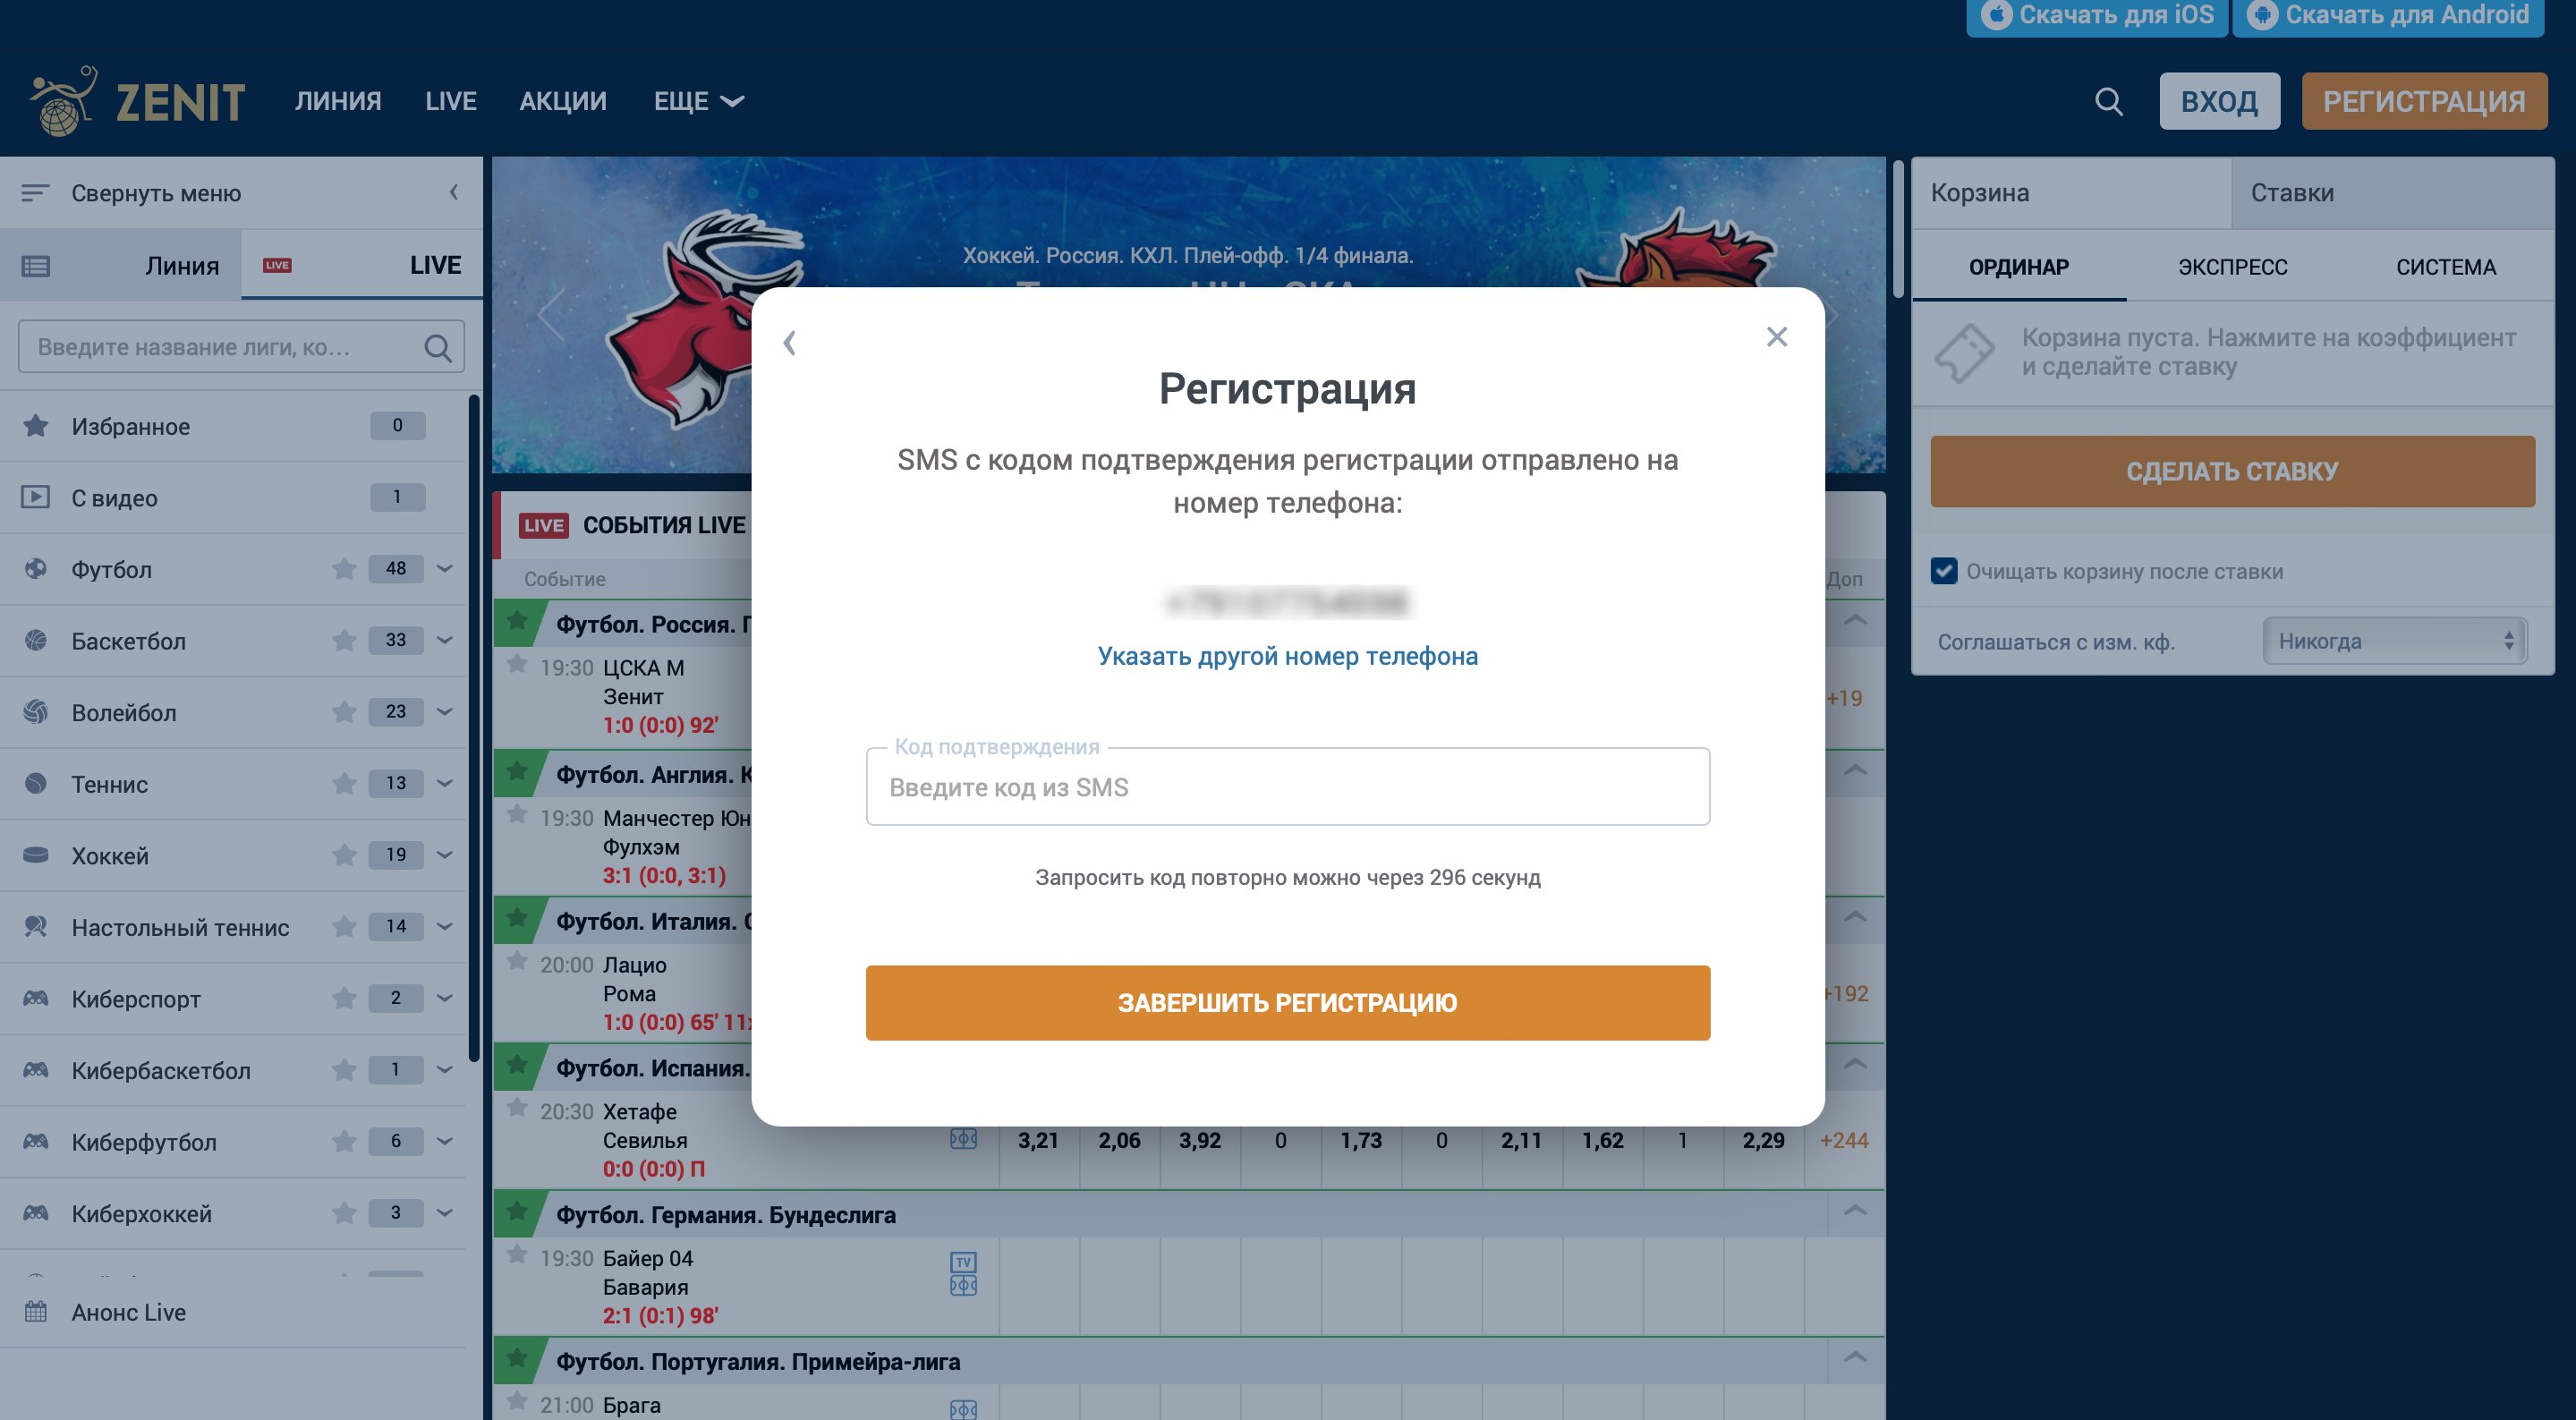Click "Указать другой номер телефона" link
The image size is (2576, 1420).
pyautogui.click(x=1287, y=656)
